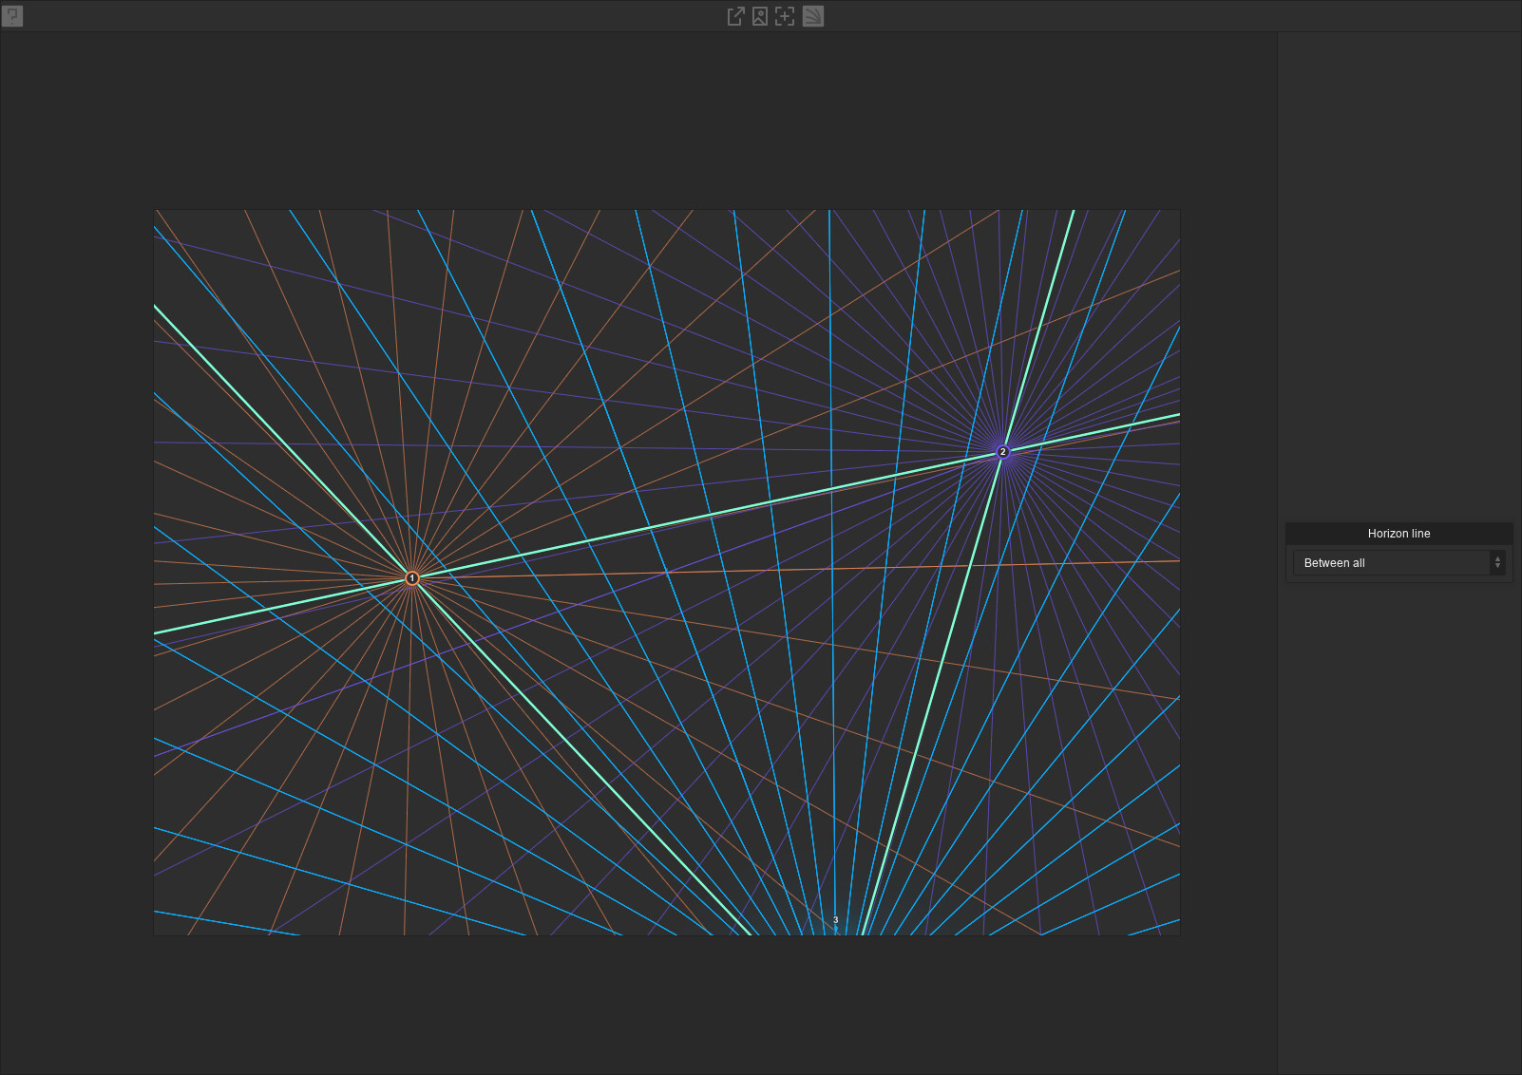
Task: Choose the Between all option
Action: point(1332,562)
